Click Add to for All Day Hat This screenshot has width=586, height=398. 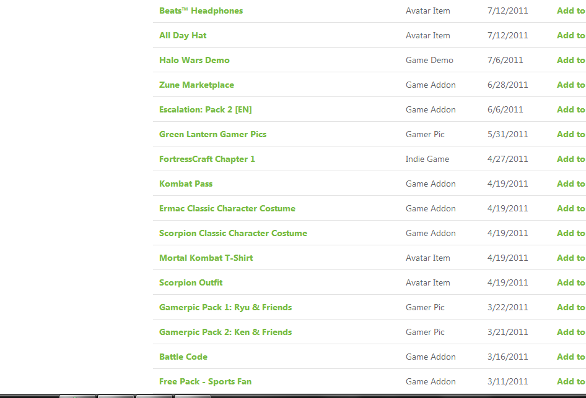[x=571, y=35]
